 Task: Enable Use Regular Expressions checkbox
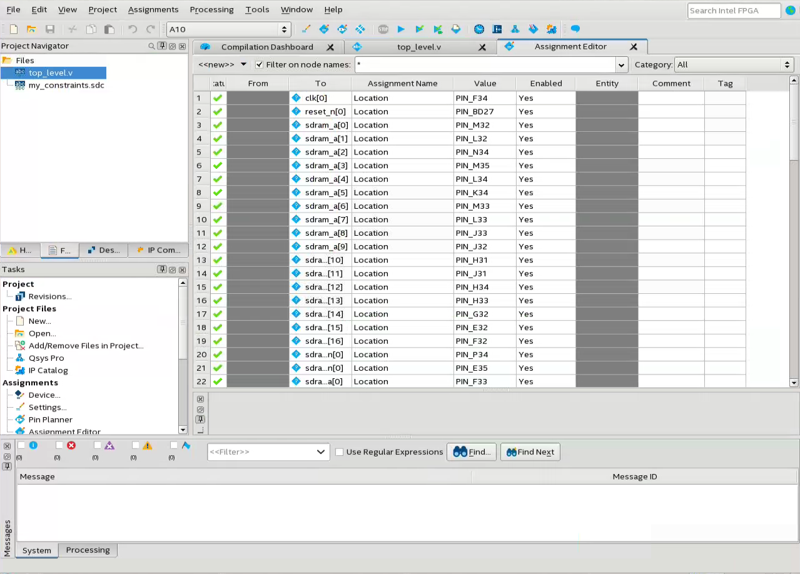click(x=339, y=452)
